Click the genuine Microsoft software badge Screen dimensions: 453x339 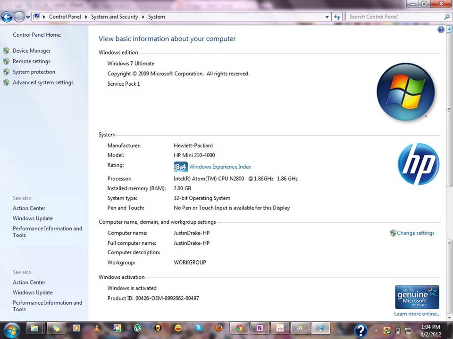point(417,297)
